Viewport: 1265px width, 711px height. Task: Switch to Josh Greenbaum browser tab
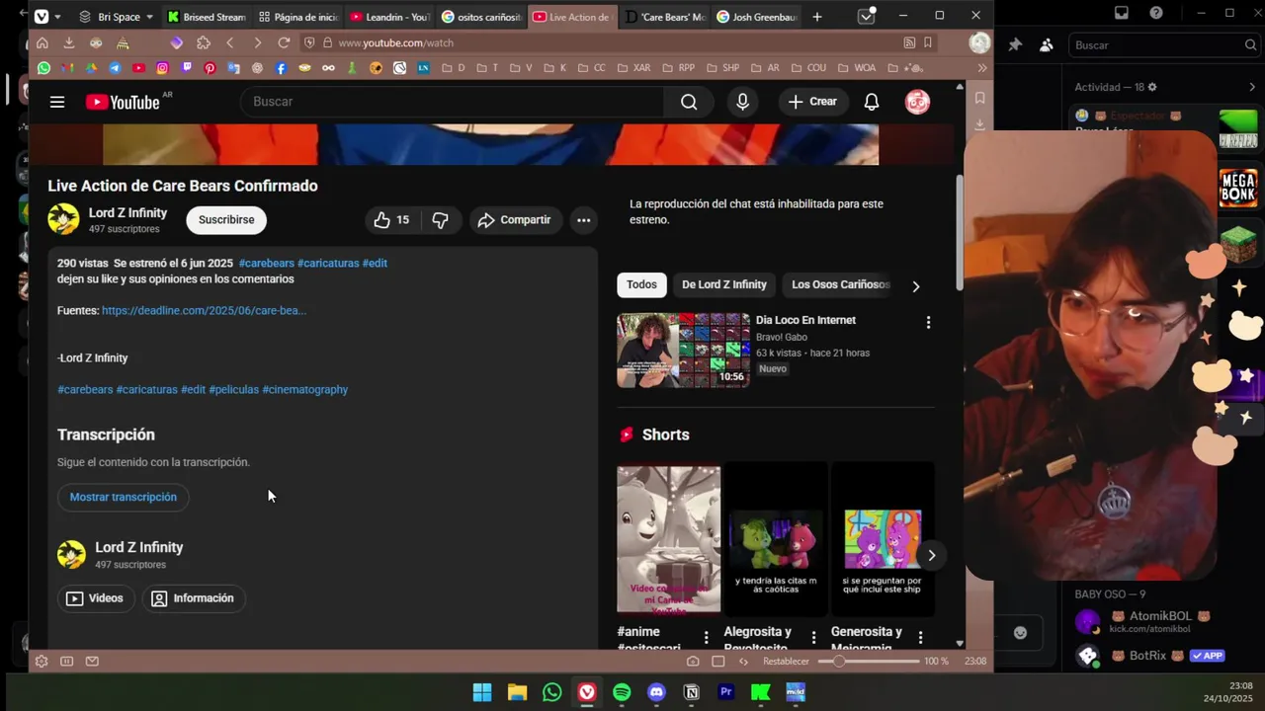[x=757, y=17]
